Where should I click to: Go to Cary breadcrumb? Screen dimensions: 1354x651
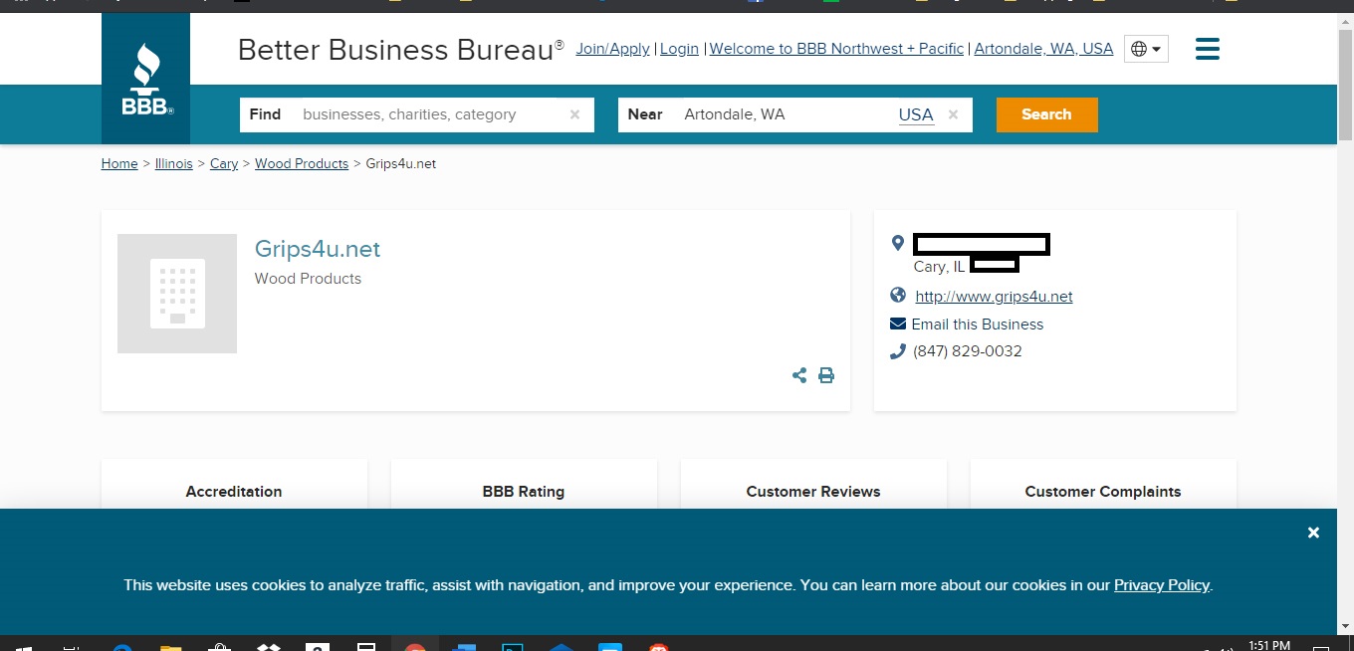pyautogui.click(x=224, y=163)
